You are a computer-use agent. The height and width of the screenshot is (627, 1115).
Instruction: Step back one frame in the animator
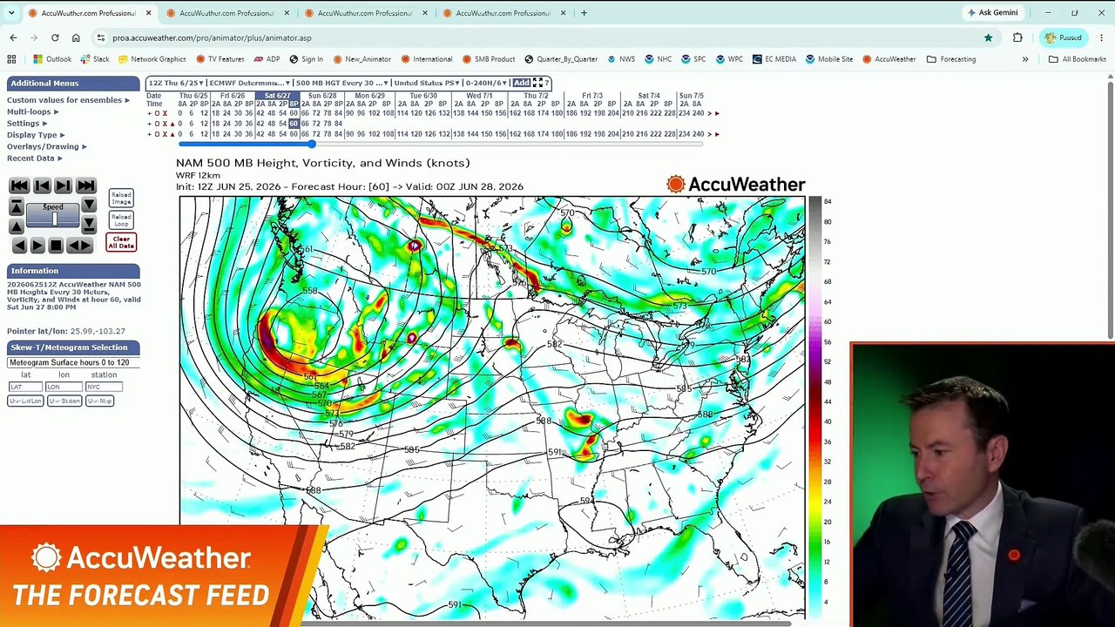[41, 185]
